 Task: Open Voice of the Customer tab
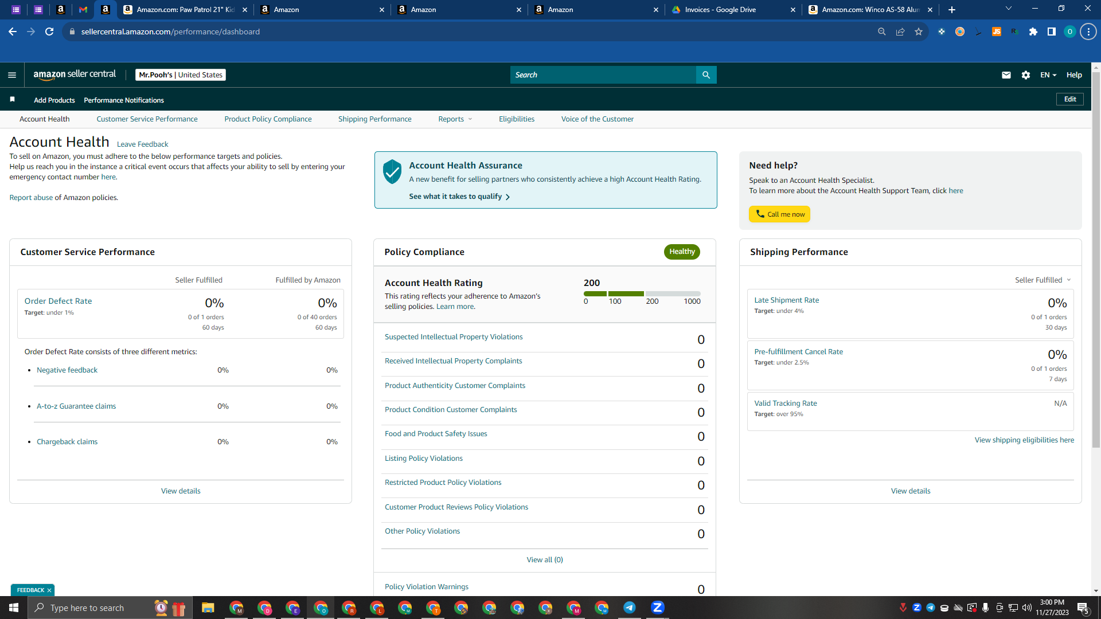pyautogui.click(x=598, y=119)
